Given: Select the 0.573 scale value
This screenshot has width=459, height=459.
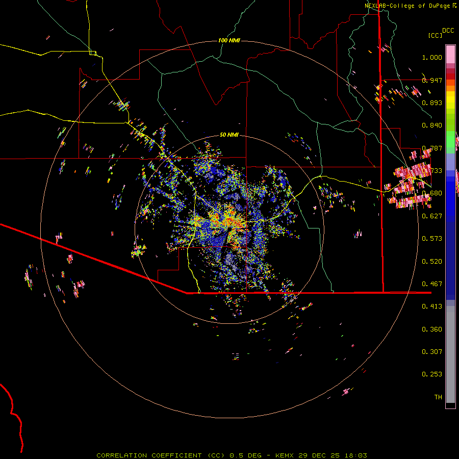Looking at the screenshot, I should click(x=432, y=239).
